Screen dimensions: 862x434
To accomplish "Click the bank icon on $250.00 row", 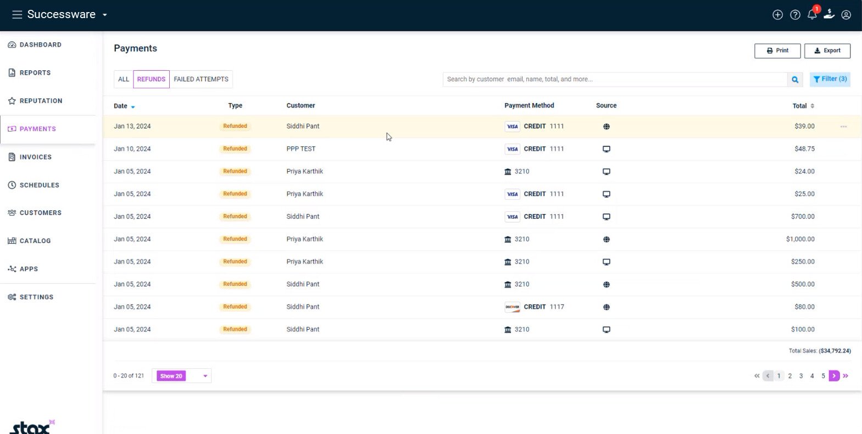I will pyautogui.click(x=508, y=262).
